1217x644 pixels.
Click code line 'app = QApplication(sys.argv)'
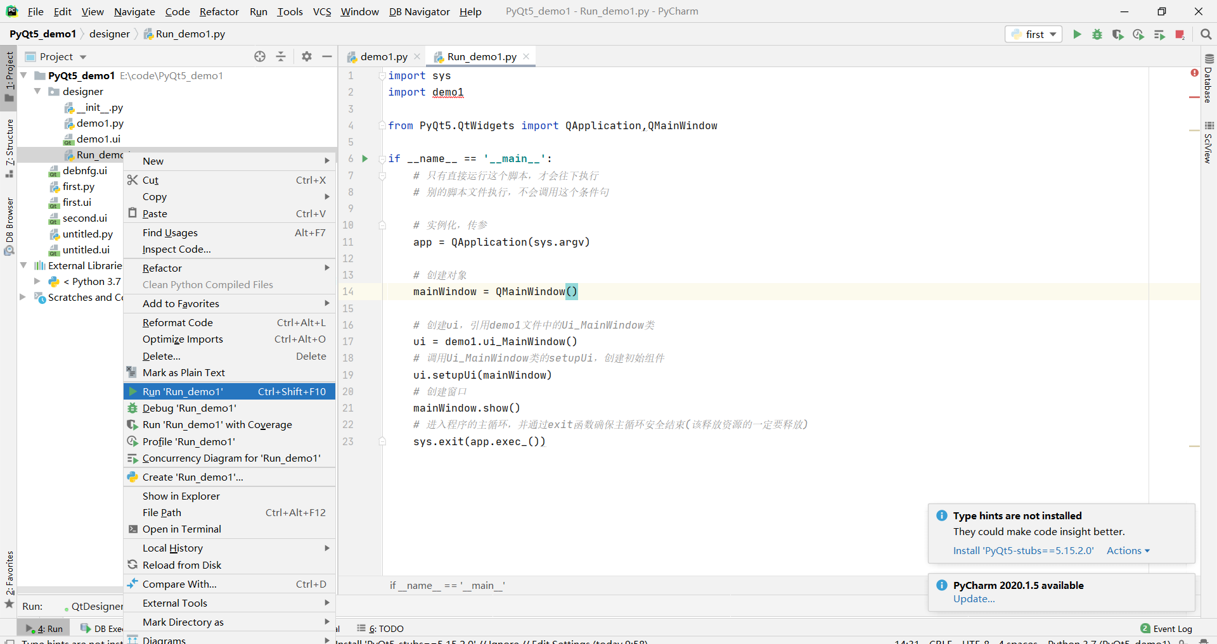coord(501,242)
